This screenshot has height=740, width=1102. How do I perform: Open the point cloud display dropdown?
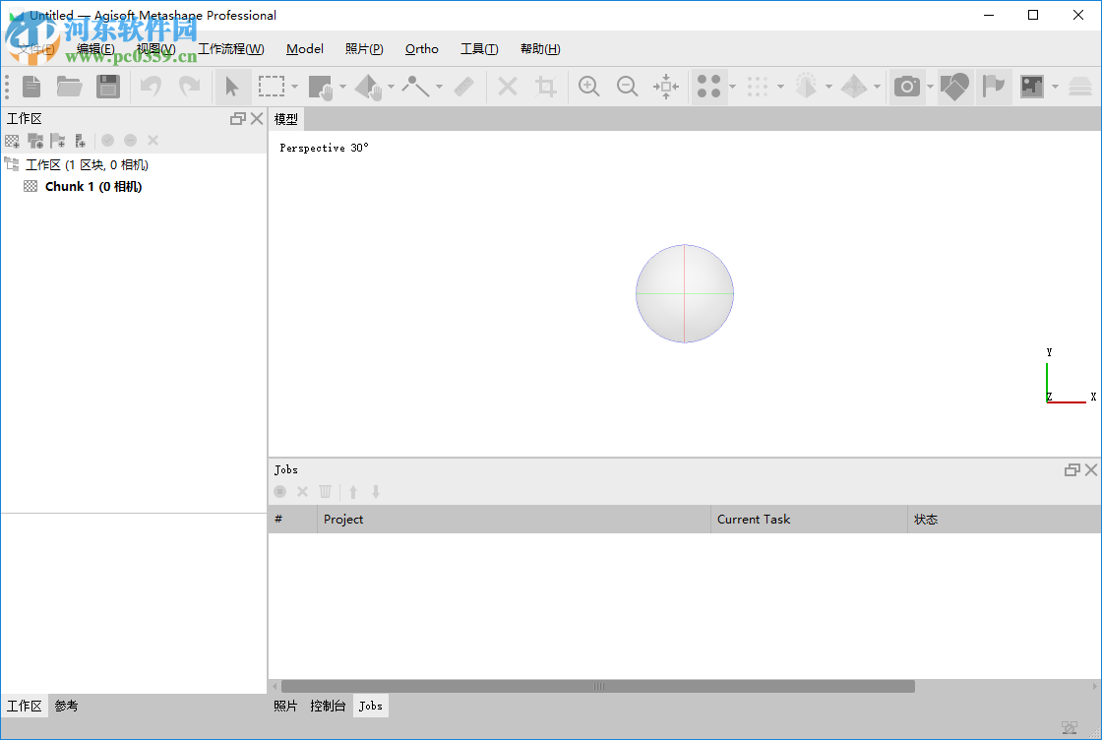780,87
